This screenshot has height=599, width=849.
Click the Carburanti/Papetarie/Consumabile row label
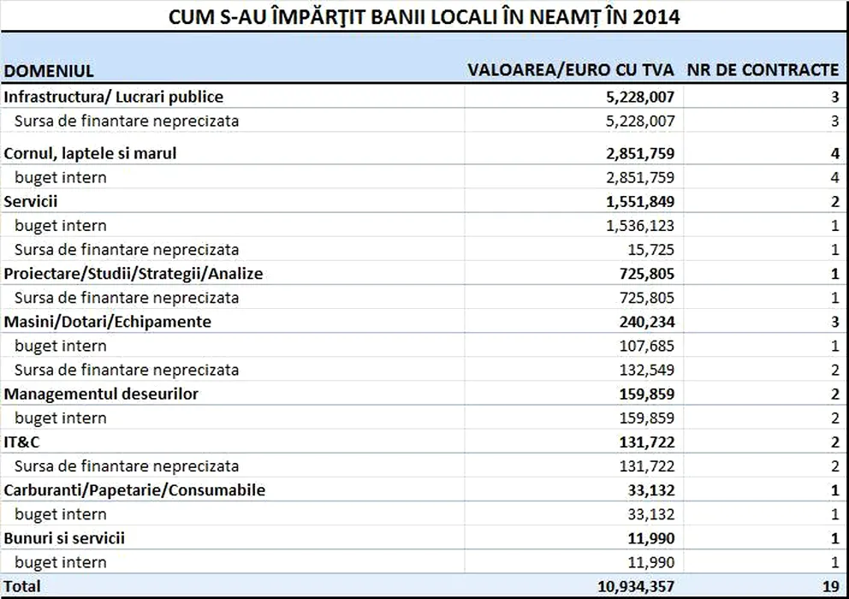[134, 490]
